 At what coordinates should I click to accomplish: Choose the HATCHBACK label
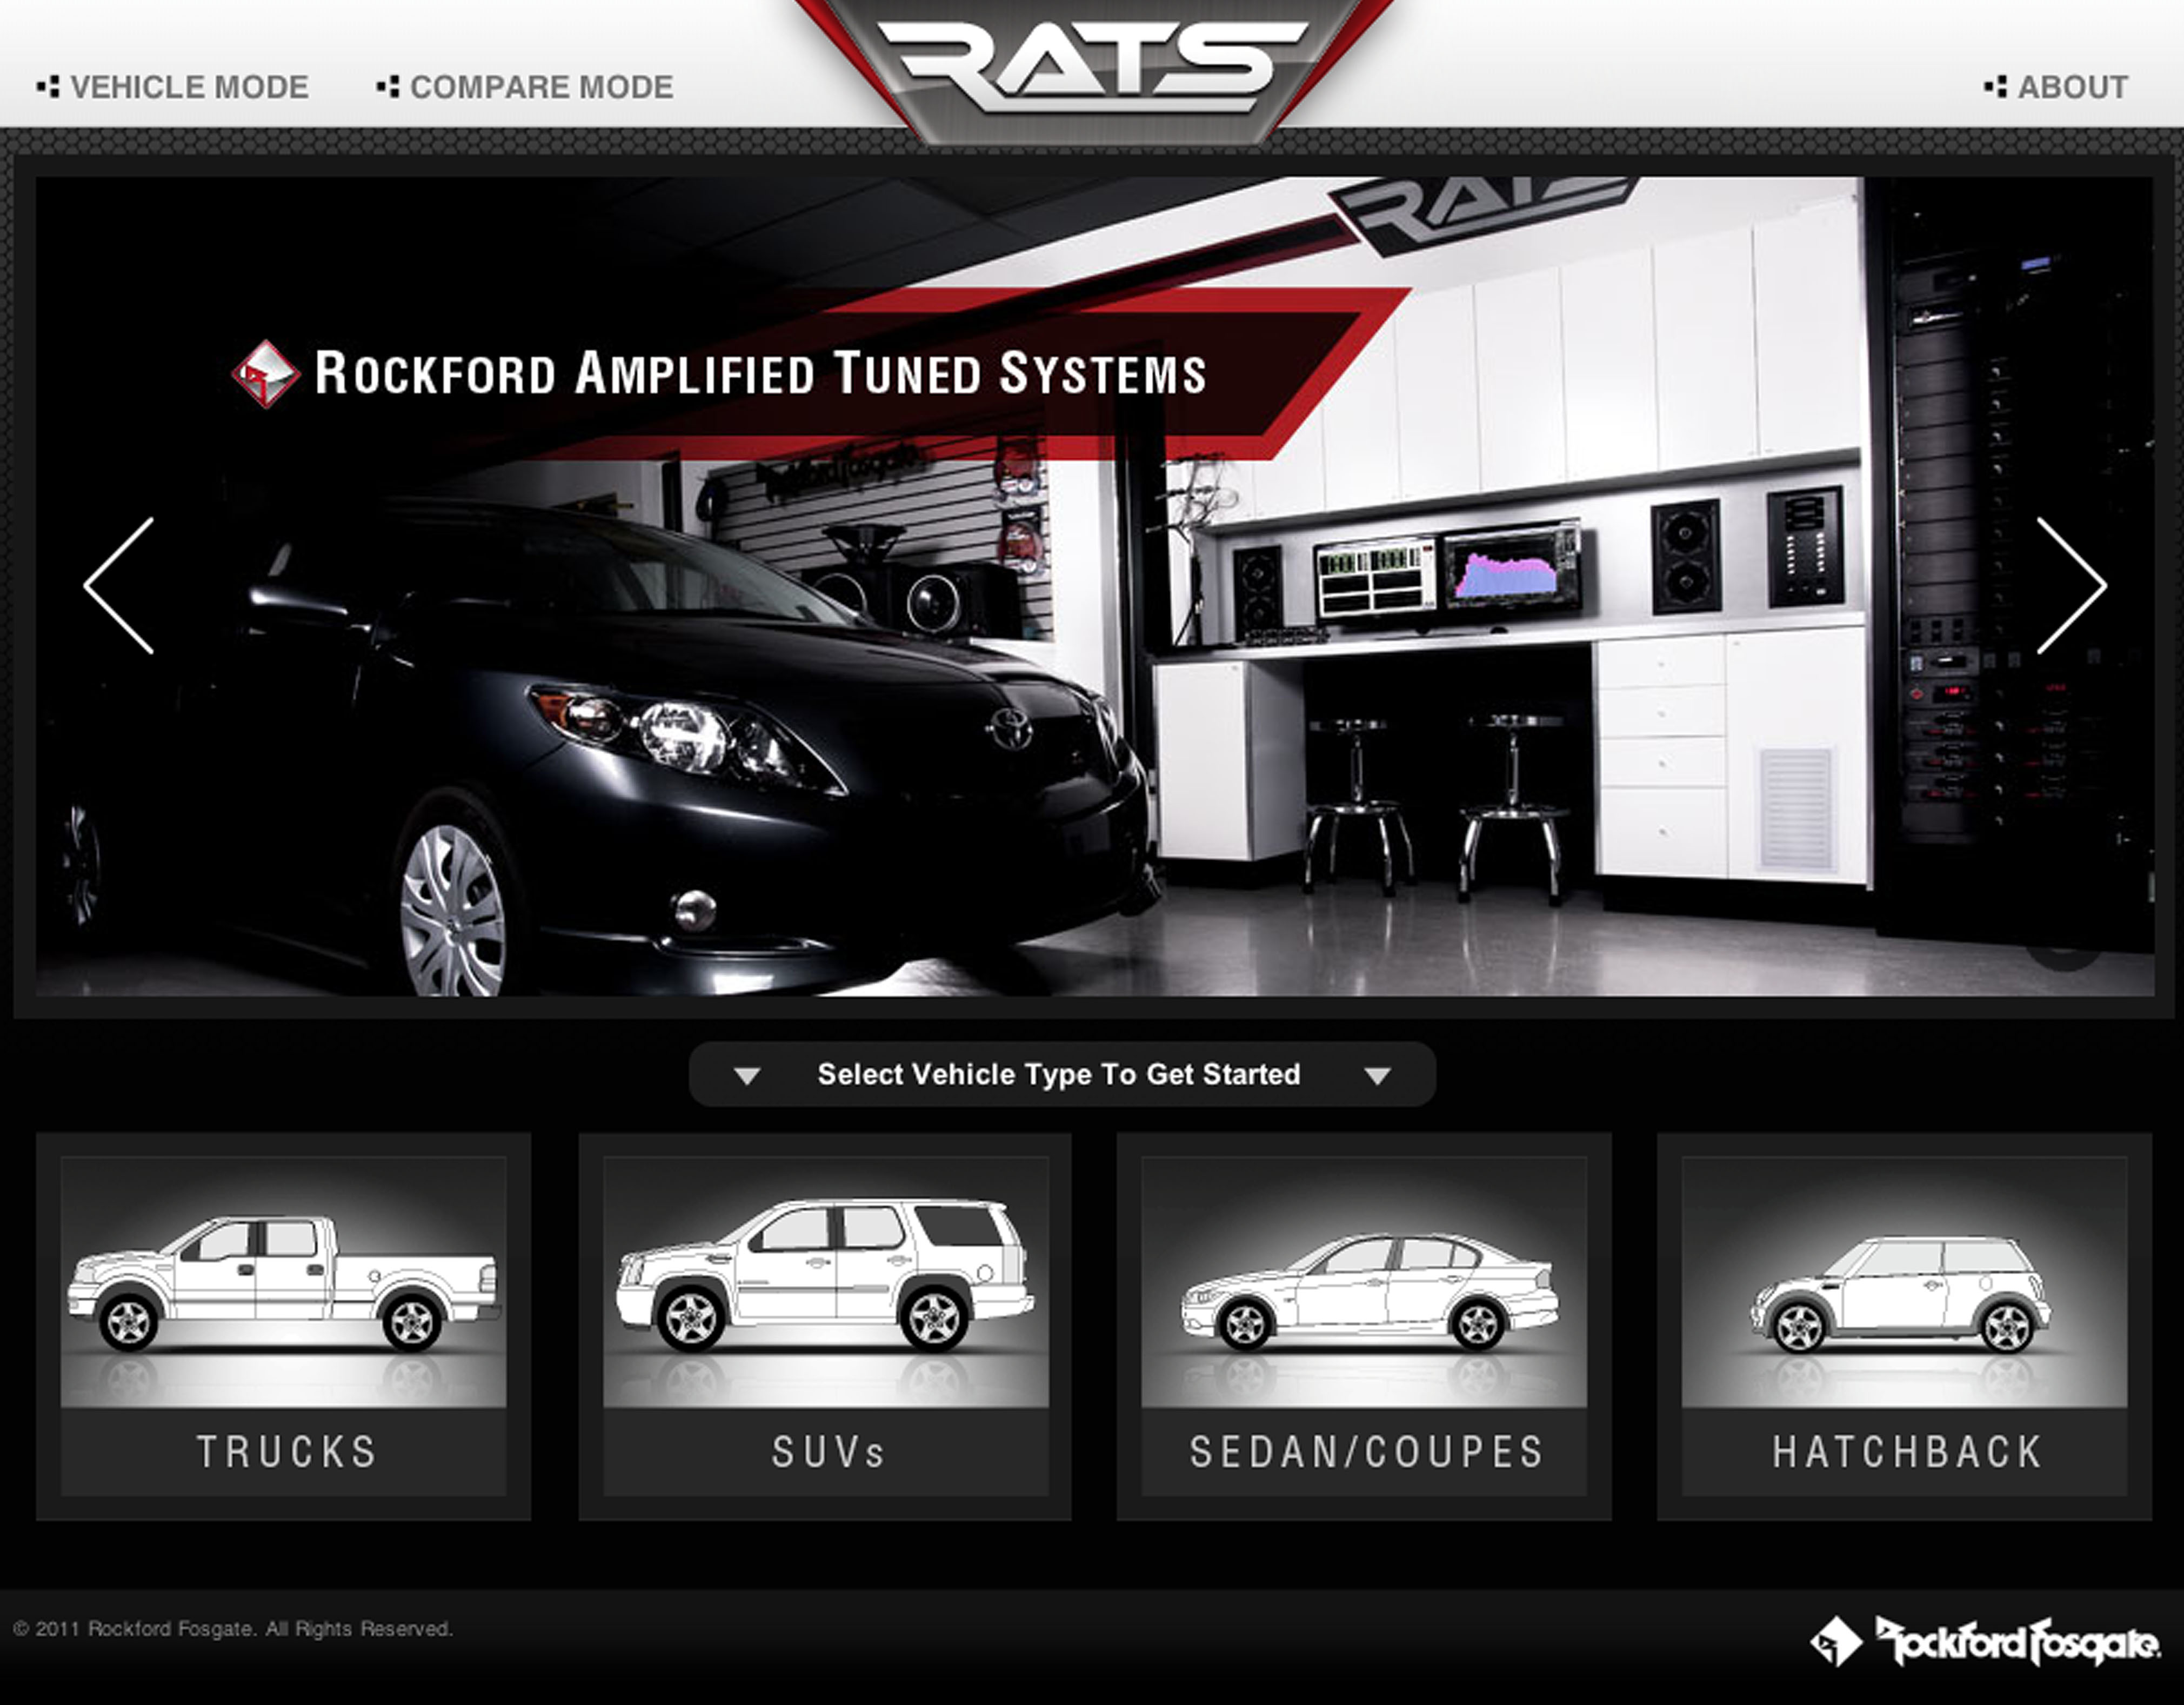1907,1452
